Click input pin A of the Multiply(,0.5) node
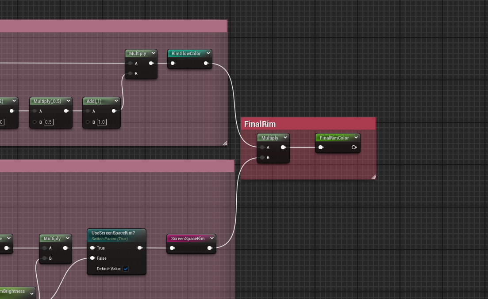Screen dimensions: 488x299 (35, 111)
